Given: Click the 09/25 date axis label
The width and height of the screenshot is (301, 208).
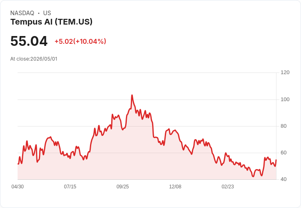Looking at the screenshot, I should tap(123, 187).
